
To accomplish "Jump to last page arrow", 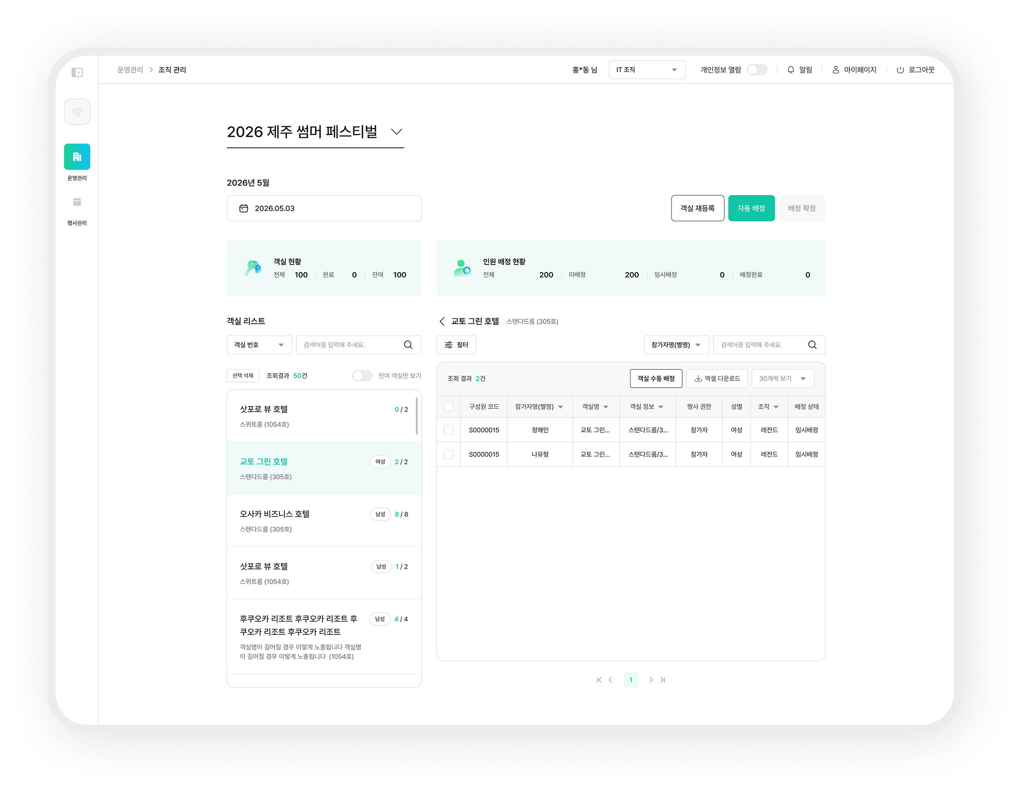I will tap(663, 680).
